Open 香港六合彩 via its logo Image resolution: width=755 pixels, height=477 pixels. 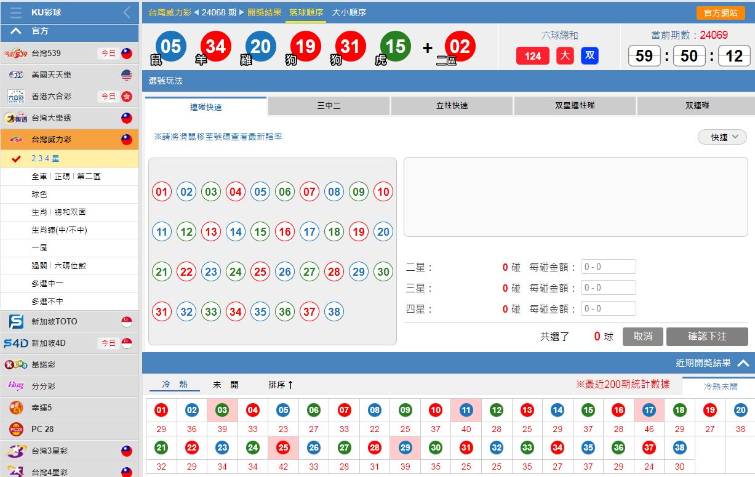[x=15, y=97]
